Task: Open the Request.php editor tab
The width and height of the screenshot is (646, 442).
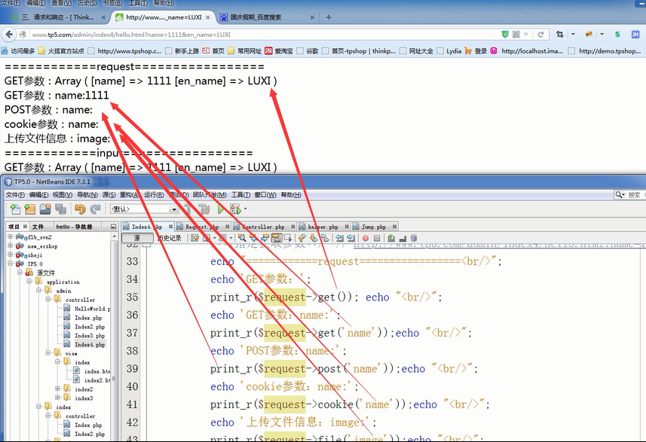Action: click(x=201, y=227)
